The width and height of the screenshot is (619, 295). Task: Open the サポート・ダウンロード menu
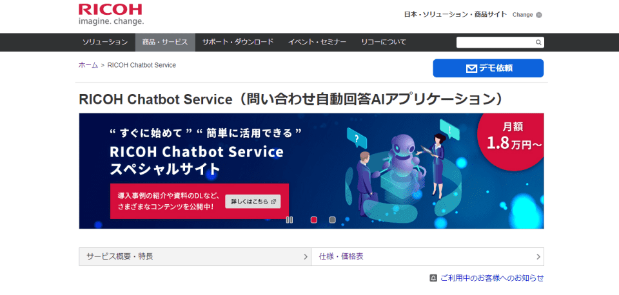pyautogui.click(x=238, y=43)
